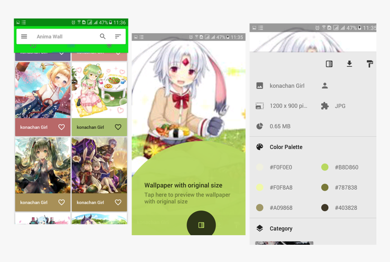The image size is (390, 262).
Task: Click the original-size preview icon in details panel
Action: (329, 64)
